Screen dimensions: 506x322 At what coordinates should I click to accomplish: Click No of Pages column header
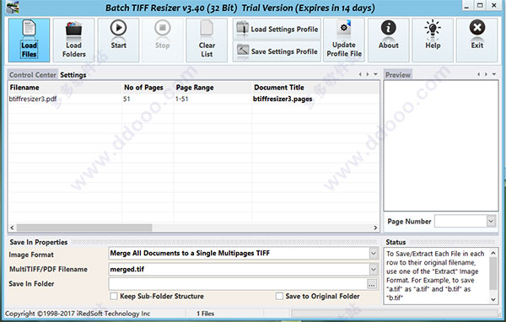[148, 88]
